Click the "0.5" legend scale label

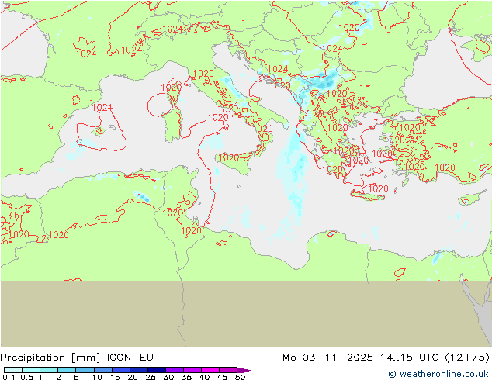point(27,377)
